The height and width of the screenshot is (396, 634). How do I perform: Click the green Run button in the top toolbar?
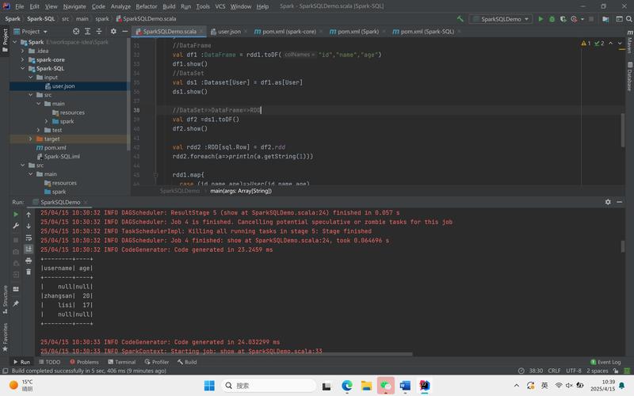click(541, 18)
